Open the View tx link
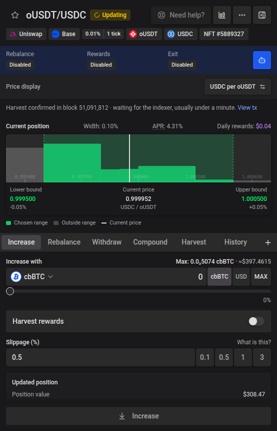Screen dimensions: 277x431 (x=247, y=108)
